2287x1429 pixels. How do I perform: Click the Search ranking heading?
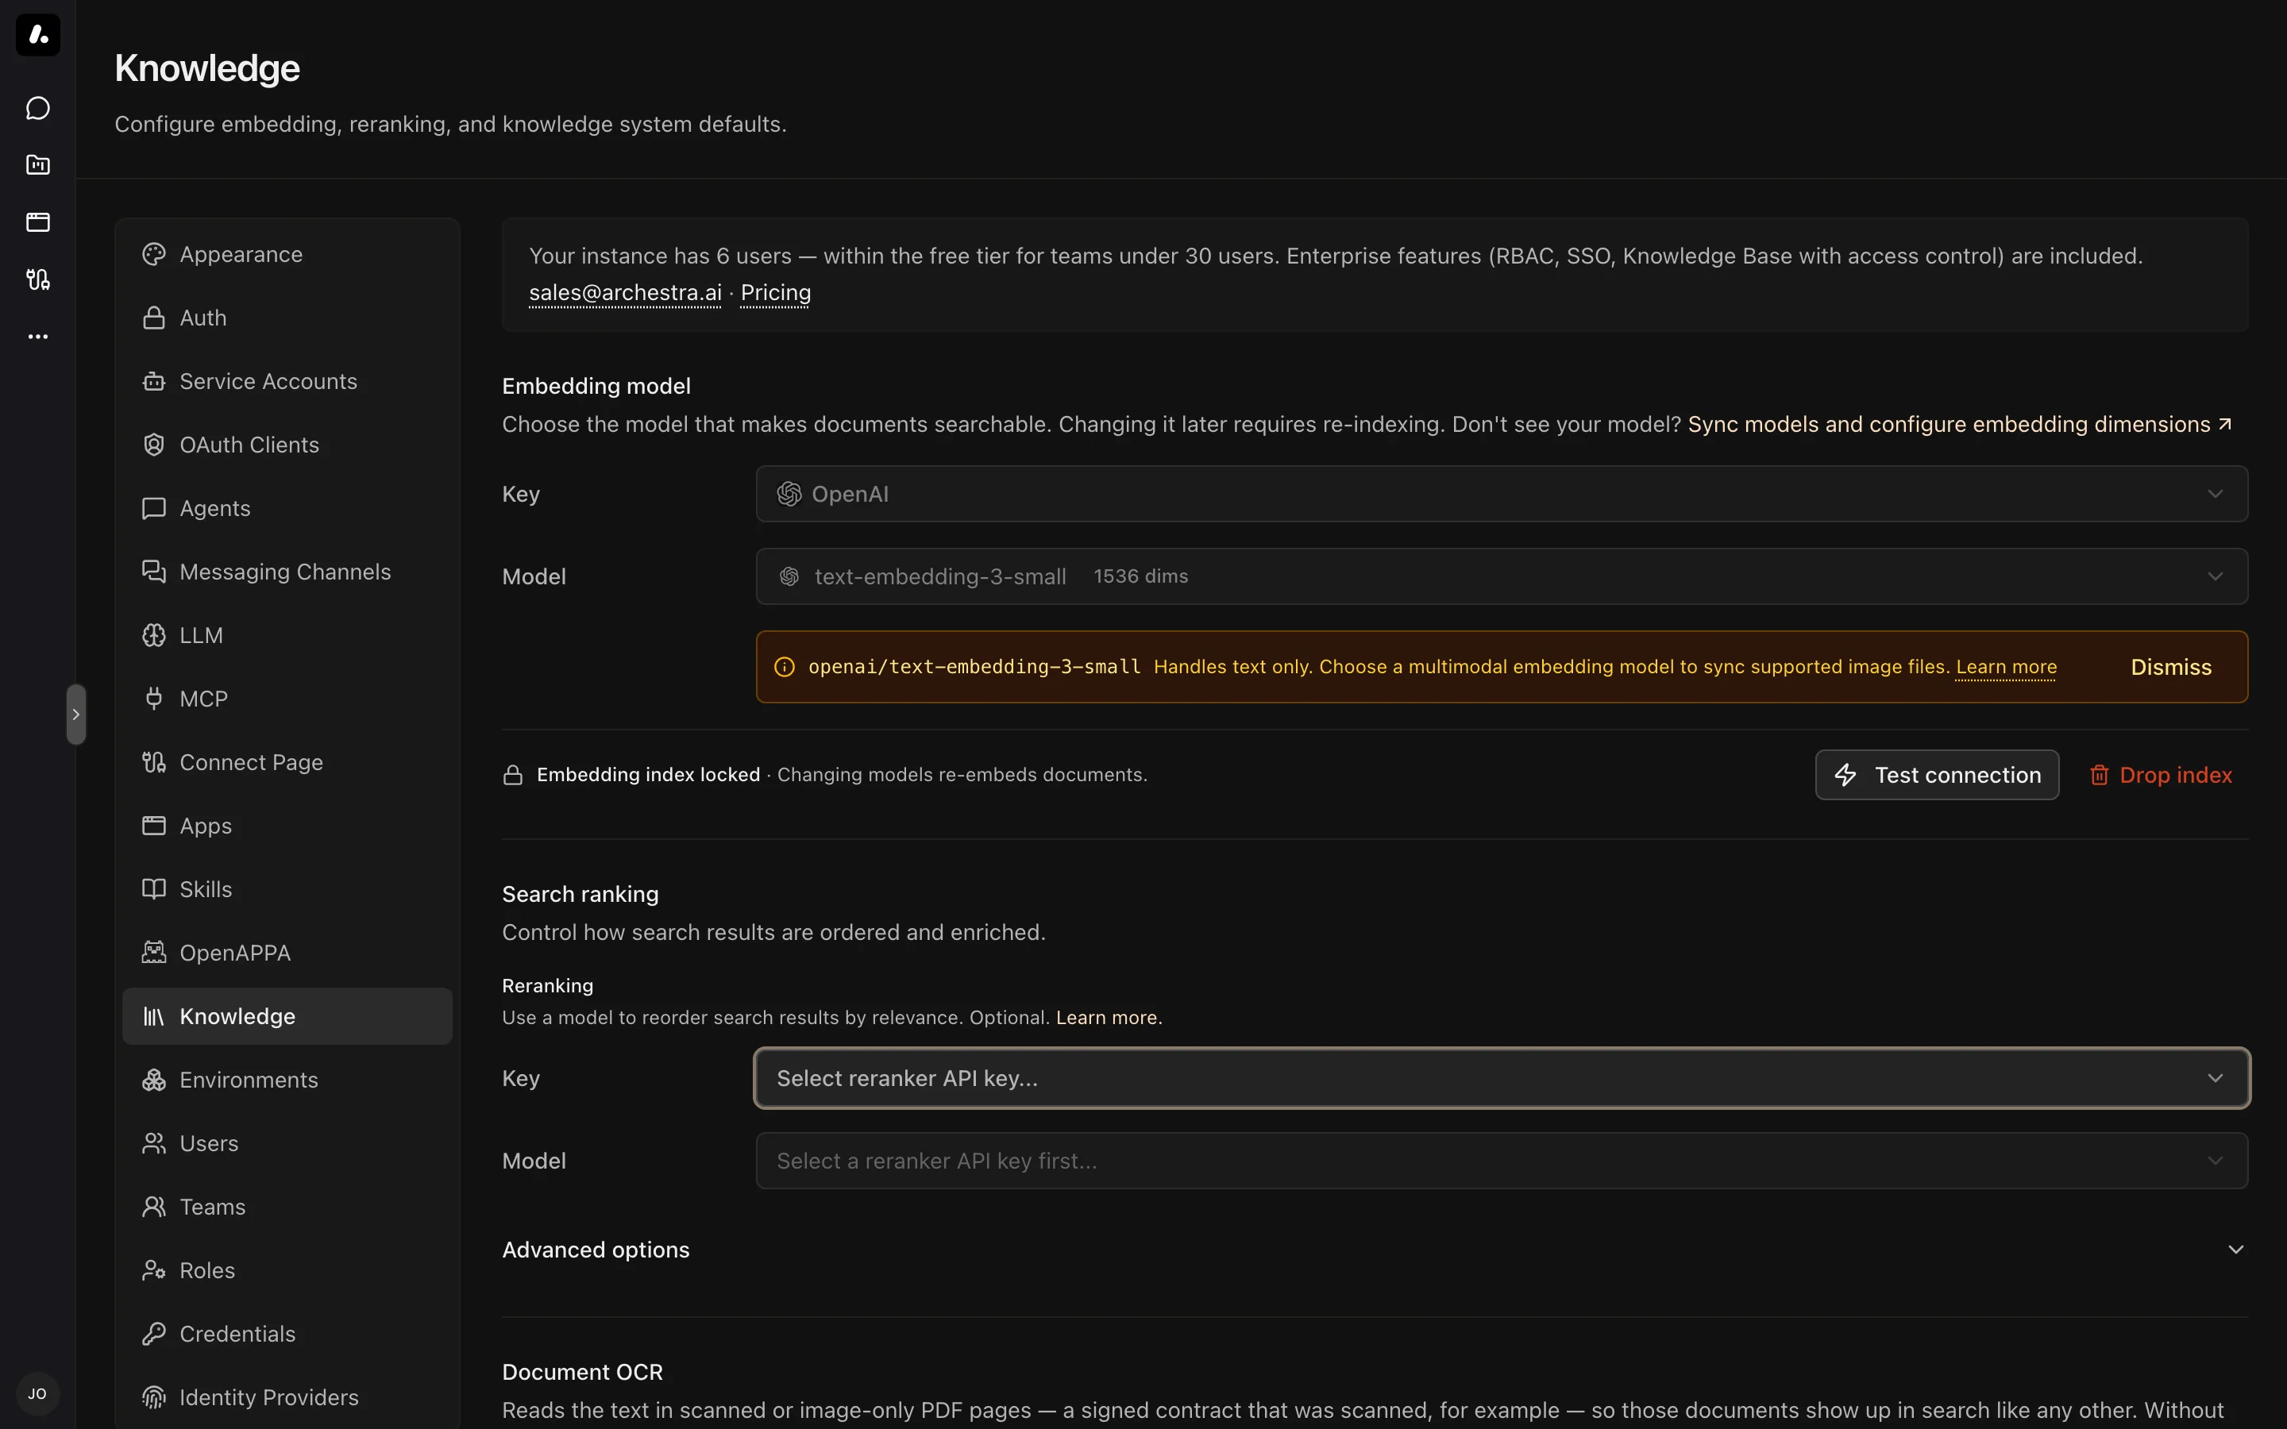580,894
